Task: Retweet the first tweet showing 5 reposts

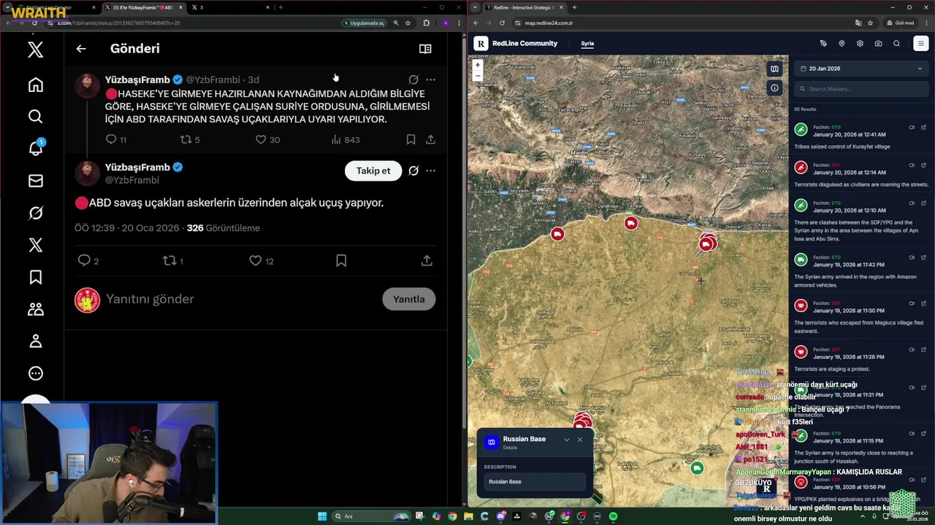Action: [186, 139]
